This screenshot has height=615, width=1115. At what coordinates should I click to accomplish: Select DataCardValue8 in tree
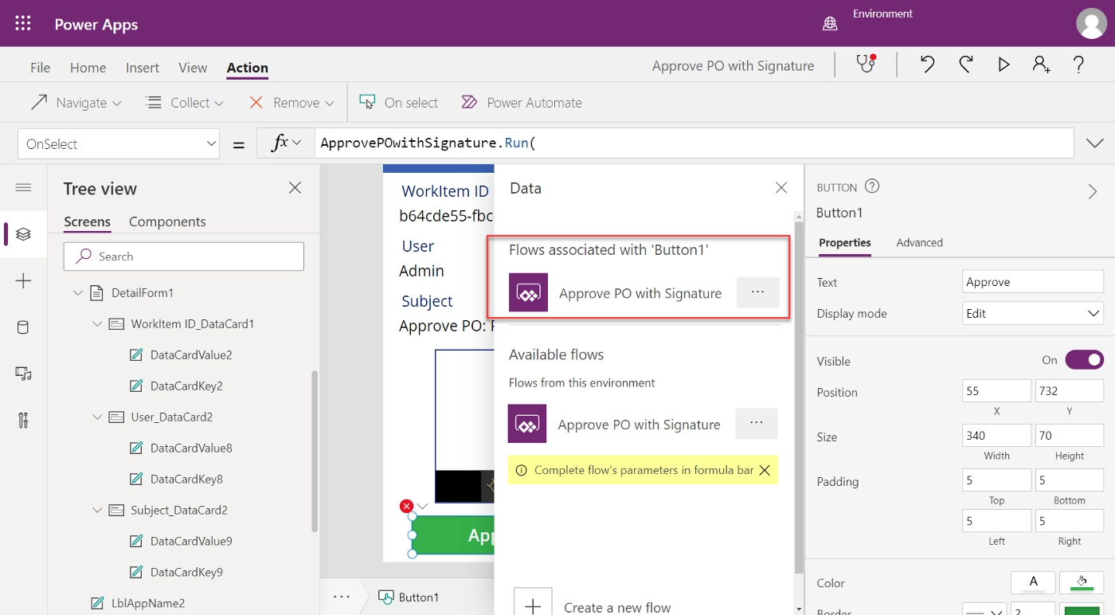click(191, 448)
